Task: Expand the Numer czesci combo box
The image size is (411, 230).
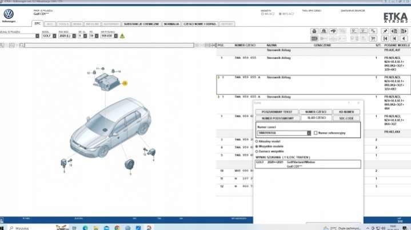Action: click(x=309, y=133)
